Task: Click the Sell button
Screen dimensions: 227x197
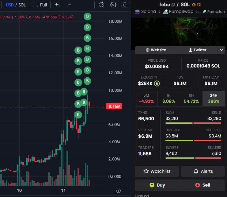Action: click(x=202, y=185)
